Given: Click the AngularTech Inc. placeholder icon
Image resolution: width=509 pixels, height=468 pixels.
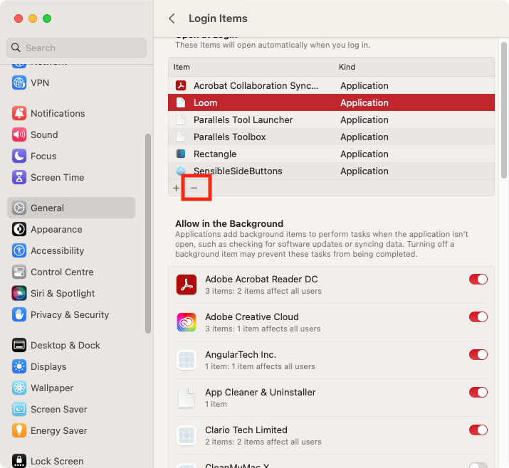Looking at the screenshot, I should pyautogui.click(x=187, y=360).
